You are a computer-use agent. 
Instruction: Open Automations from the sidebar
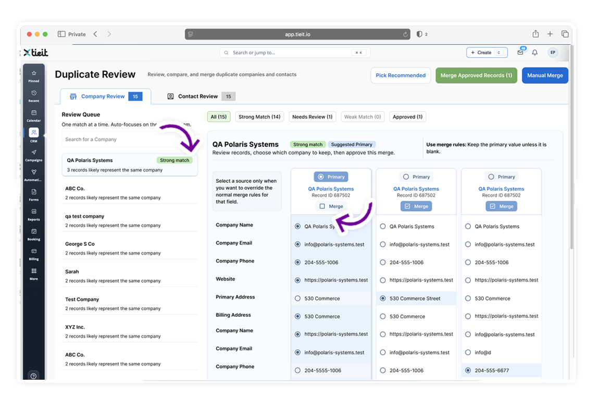pyautogui.click(x=34, y=176)
